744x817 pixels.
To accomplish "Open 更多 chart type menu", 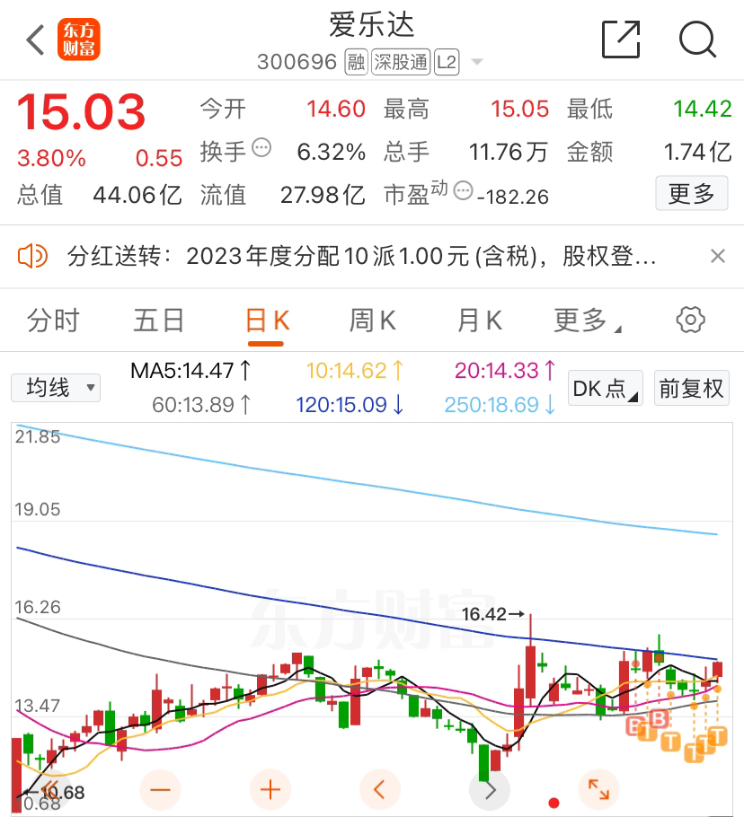I will 582,320.
